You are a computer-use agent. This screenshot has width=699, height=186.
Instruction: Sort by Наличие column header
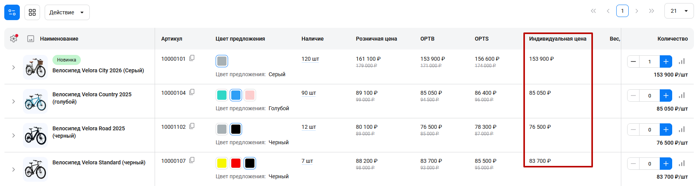[312, 39]
